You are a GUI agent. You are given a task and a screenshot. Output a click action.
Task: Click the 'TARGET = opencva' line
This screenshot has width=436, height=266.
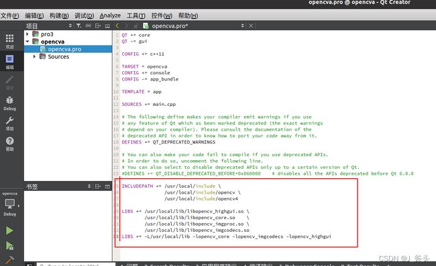[x=144, y=66]
